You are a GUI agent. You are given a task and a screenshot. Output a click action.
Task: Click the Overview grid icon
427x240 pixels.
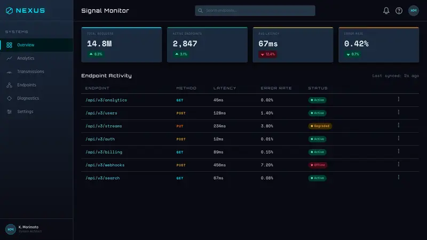pyautogui.click(x=9, y=45)
